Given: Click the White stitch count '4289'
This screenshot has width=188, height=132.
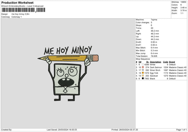Looking at the screenshot, I should [147, 64].
